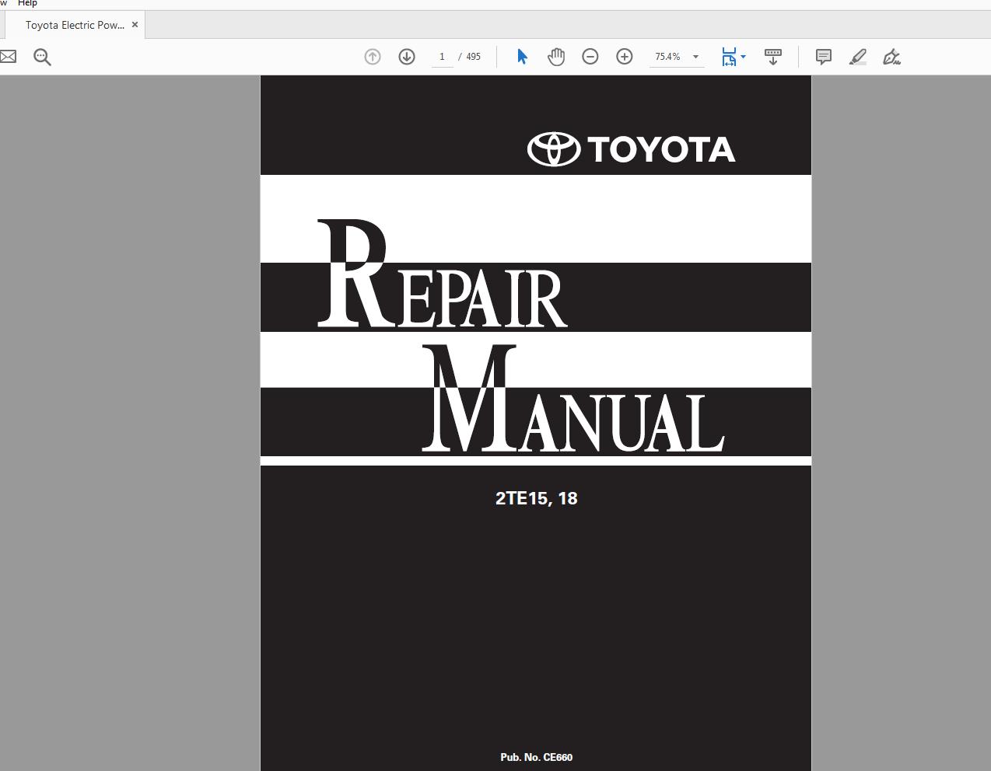Click the previous page arrow
991x771 pixels.
tap(372, 56)
